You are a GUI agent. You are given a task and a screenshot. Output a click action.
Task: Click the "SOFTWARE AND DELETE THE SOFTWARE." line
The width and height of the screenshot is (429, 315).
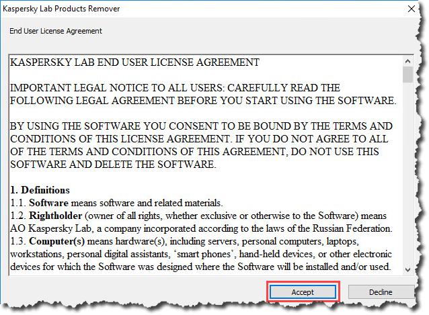[x=113, y=165]
